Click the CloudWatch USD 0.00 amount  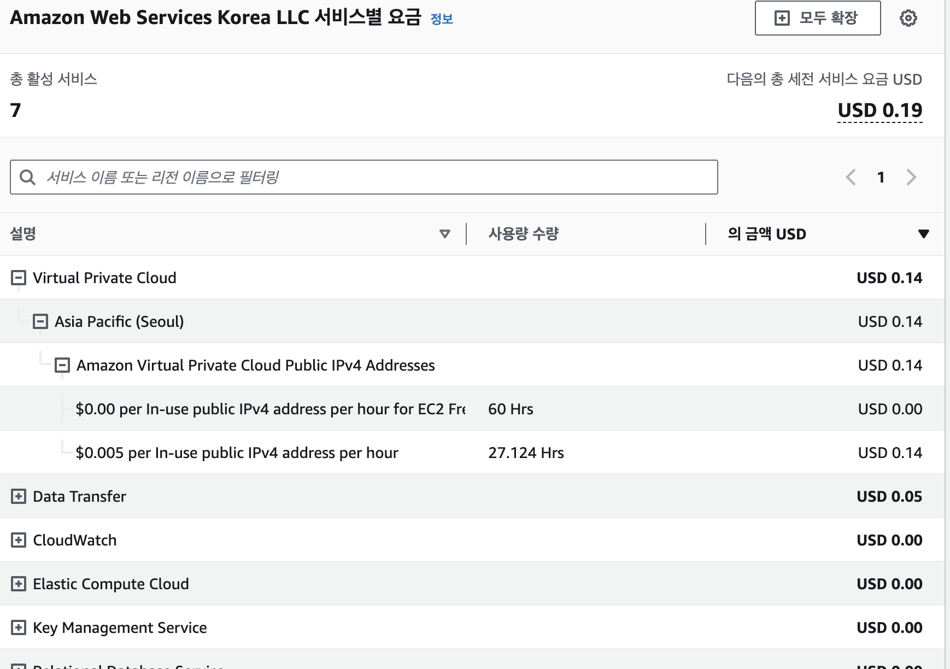tap(889, 540)
